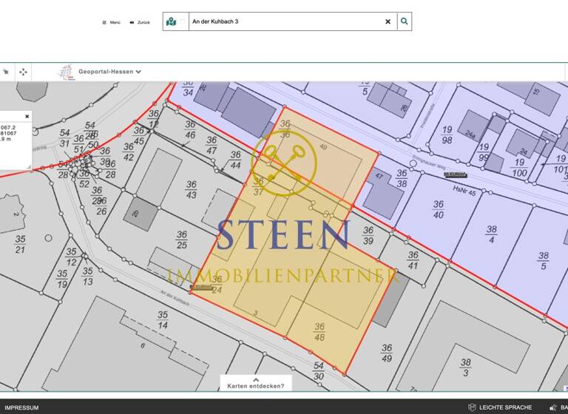Click parcel label 38/3 on the map

tap(466, 367)
